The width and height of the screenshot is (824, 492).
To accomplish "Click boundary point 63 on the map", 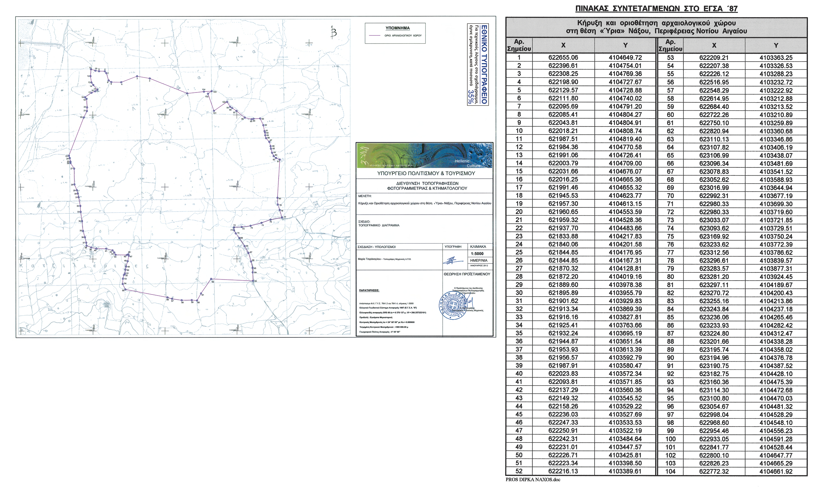I will point(253,281).
